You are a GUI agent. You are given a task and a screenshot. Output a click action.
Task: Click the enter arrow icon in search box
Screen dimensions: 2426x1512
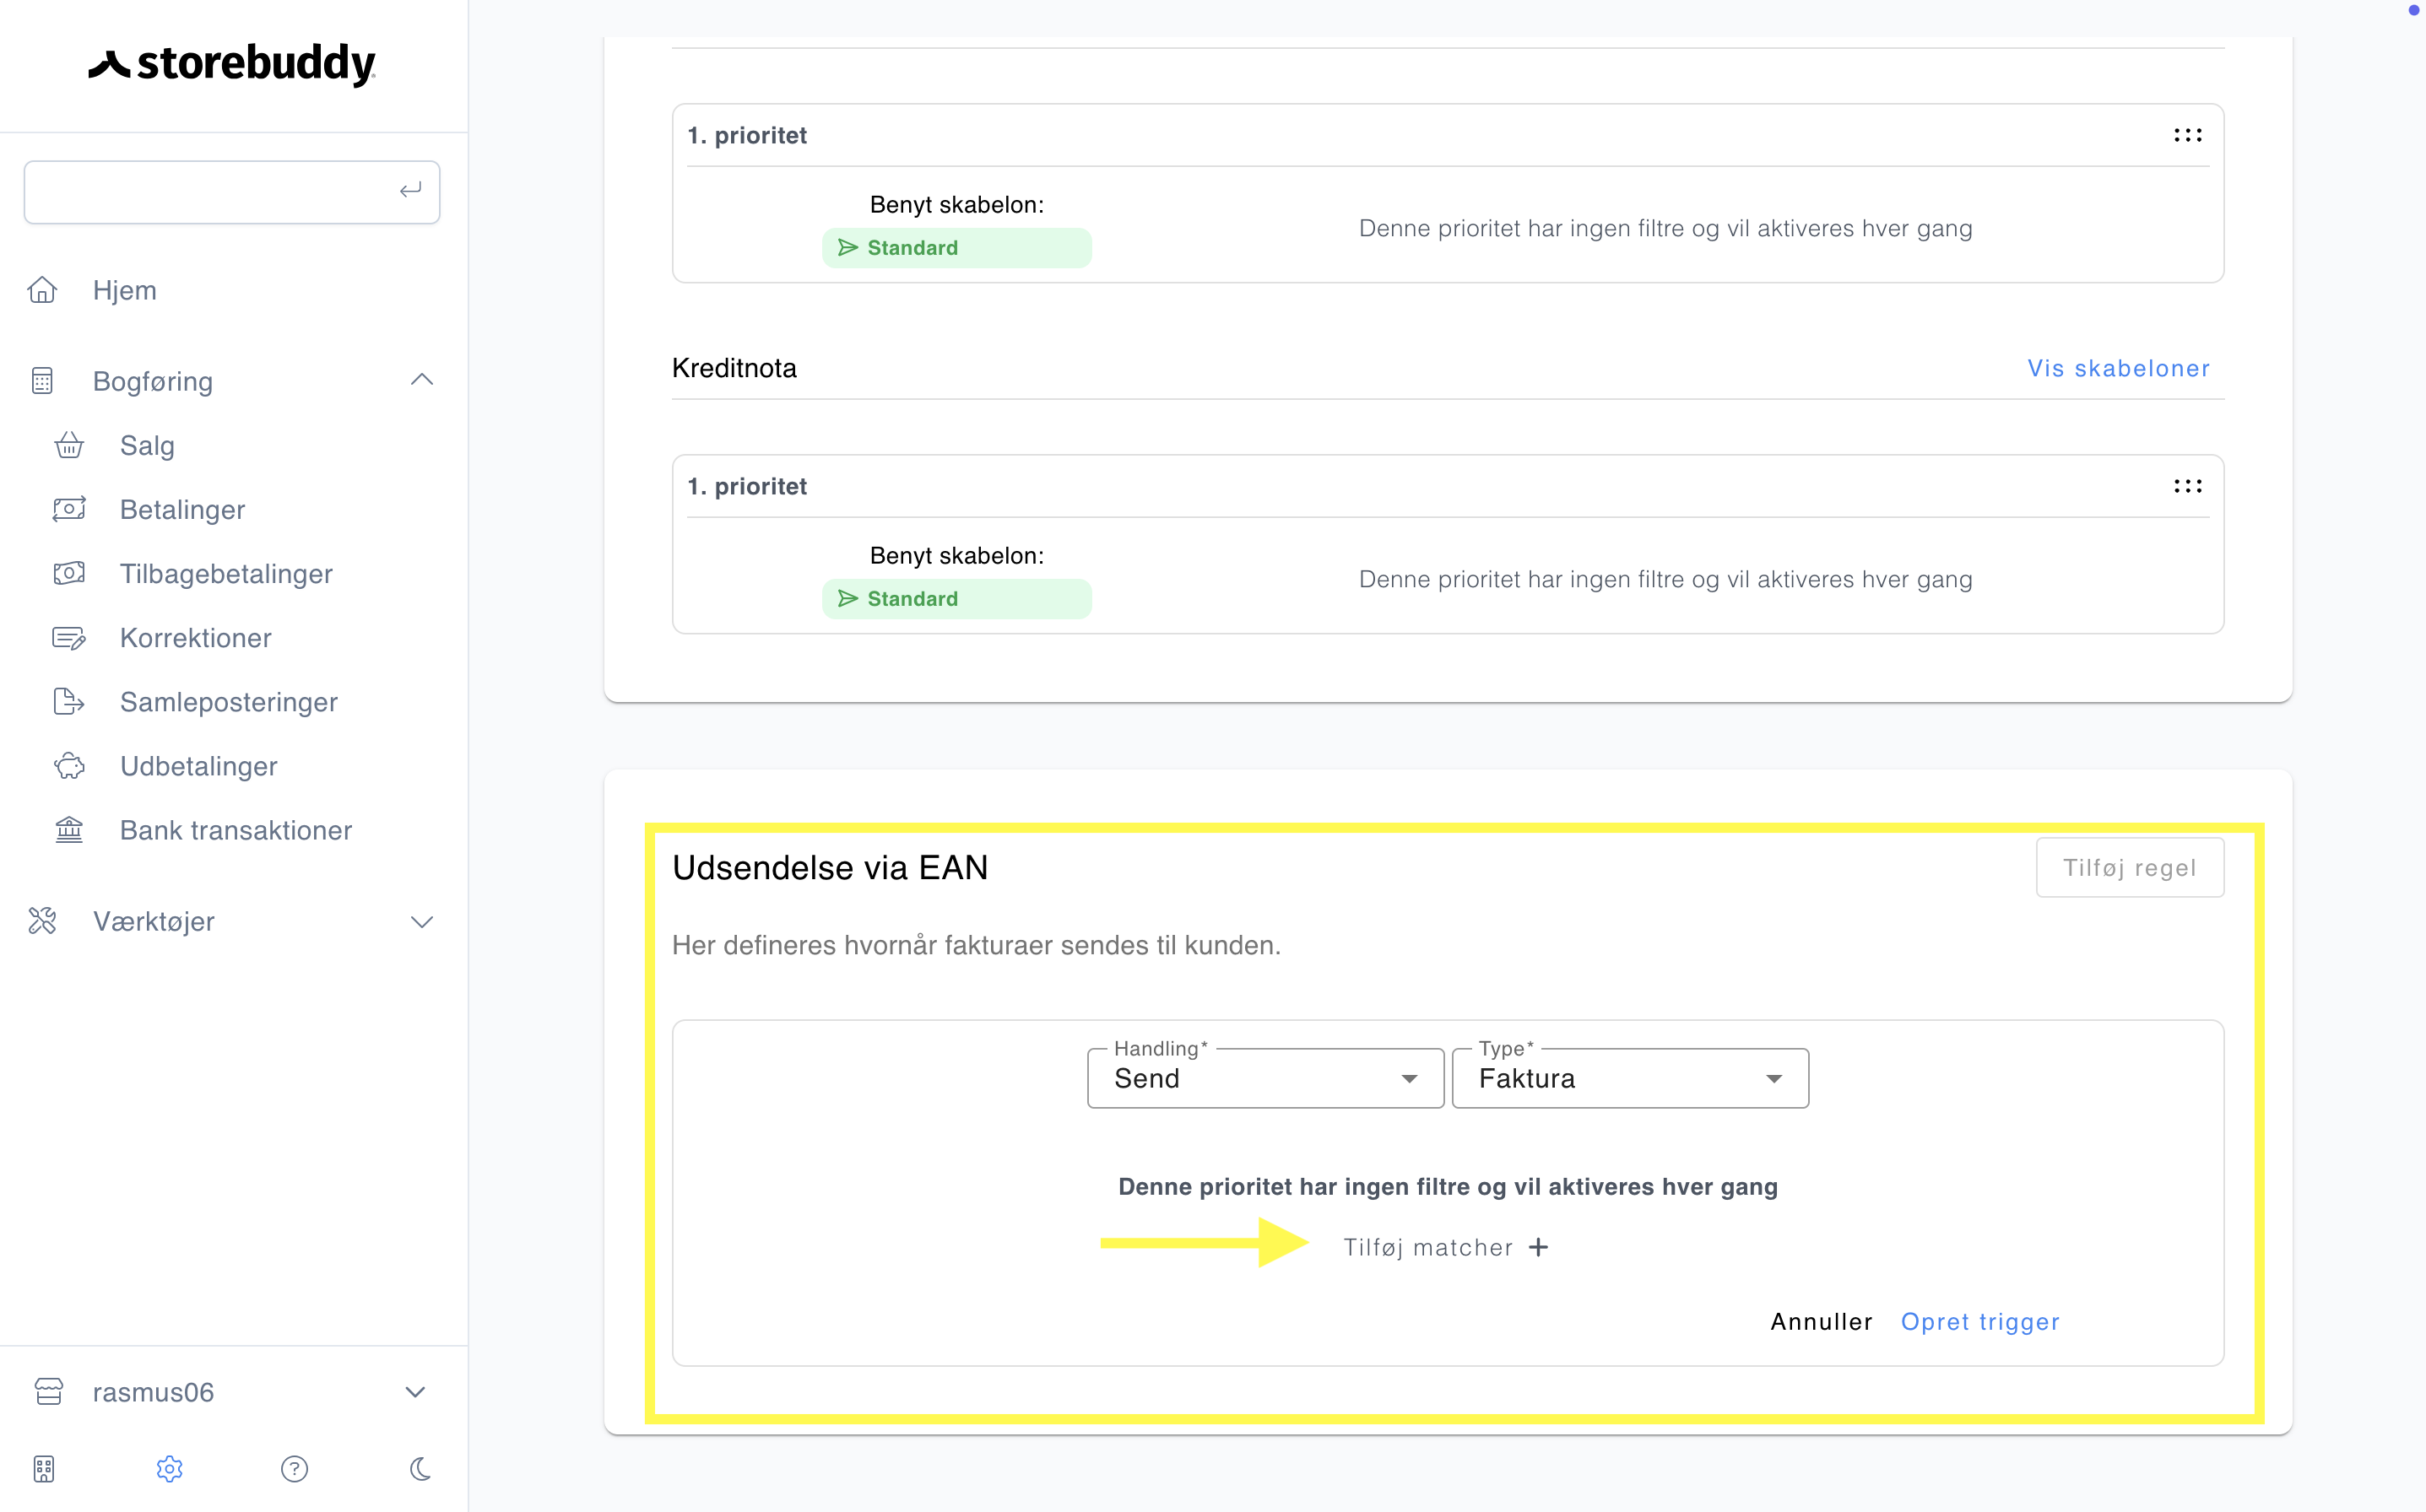(410, 190)
